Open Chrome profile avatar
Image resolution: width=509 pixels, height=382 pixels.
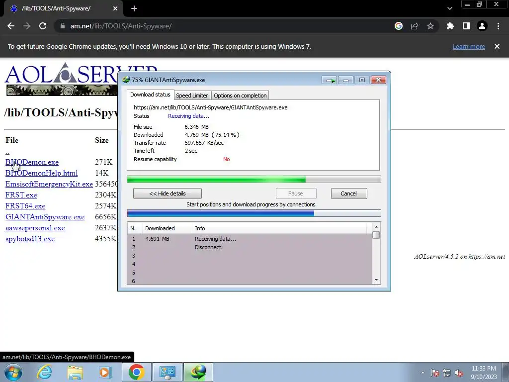tap(482, 26)
